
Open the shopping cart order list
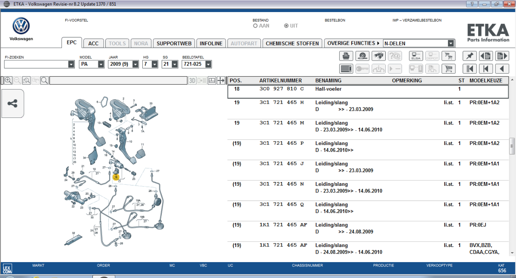(x=449, y=69)
